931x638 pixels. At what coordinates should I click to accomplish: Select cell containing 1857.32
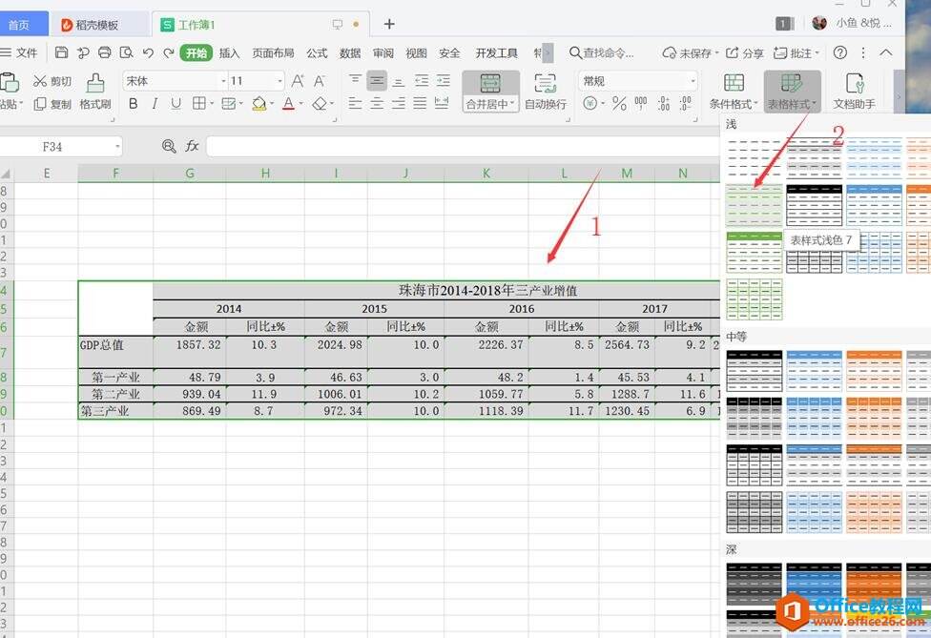pos(190,352)
